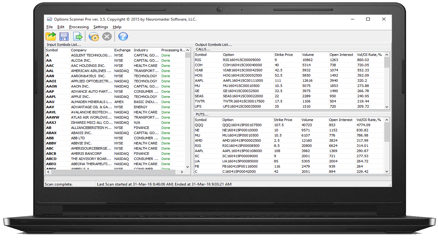Open the Edit menu
The height and width of the screenshot is (245, 438).
click(61, 27)
